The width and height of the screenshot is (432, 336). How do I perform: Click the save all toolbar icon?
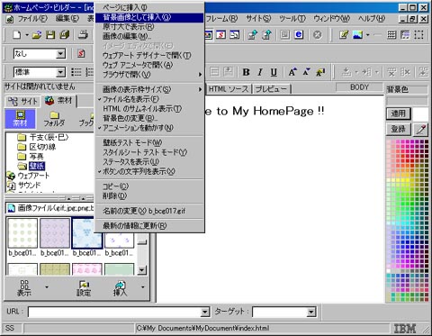[64, 35]
